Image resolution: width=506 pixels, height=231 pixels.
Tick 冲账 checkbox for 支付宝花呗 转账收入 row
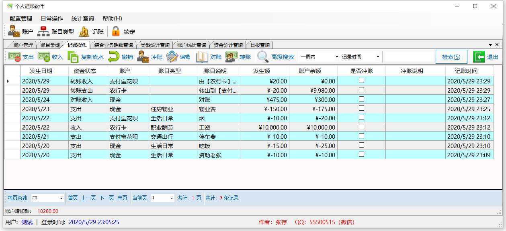tap(361, 81)
